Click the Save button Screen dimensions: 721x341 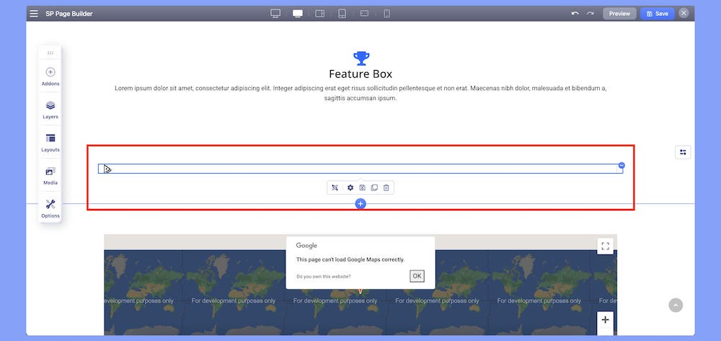(x=657, y=14)
